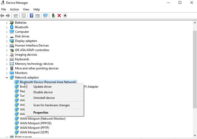Expand the Monitors node

(x=7, y=73)
